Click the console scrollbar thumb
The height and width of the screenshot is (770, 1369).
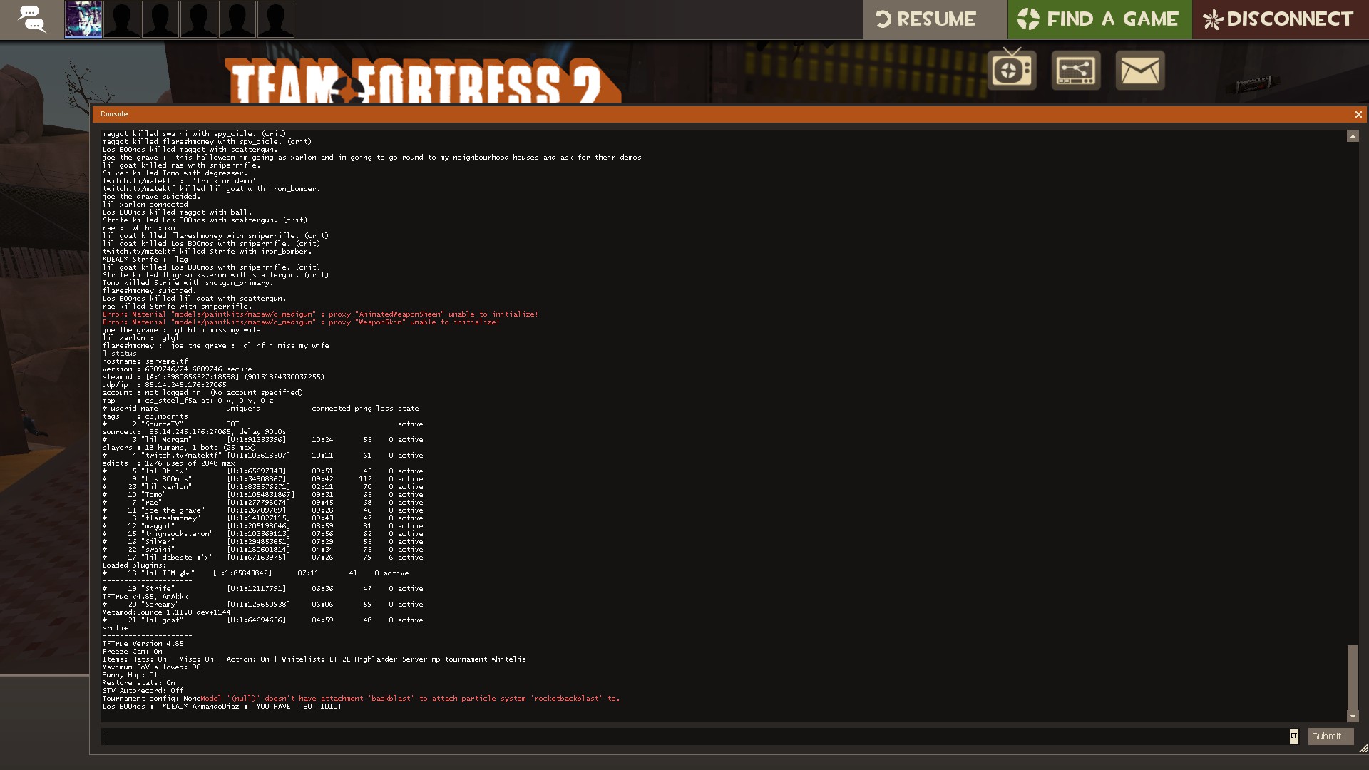1352,676
